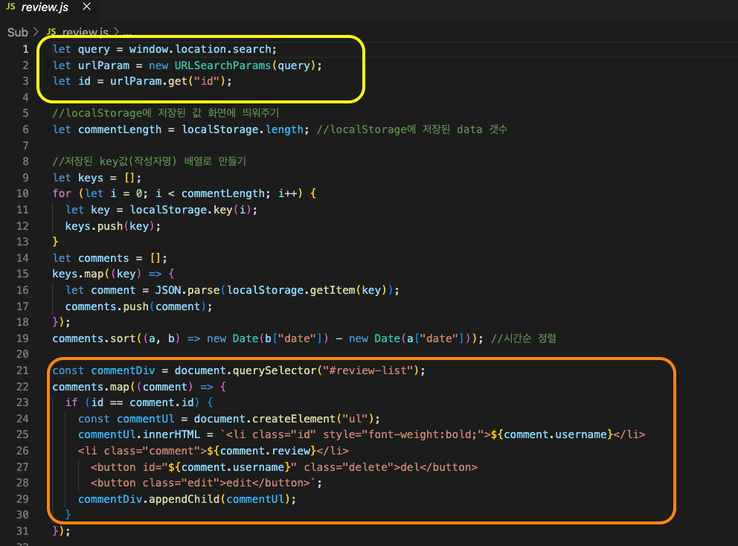Click the 'for' keyword on line 10
738x546 pixels.
click(x=62, y=193)
